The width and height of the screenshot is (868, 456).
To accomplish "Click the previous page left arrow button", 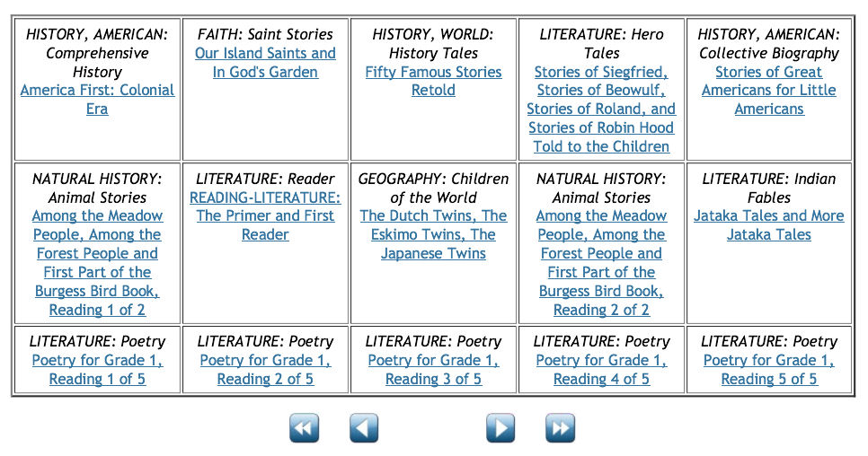I will tap(364, 428).
